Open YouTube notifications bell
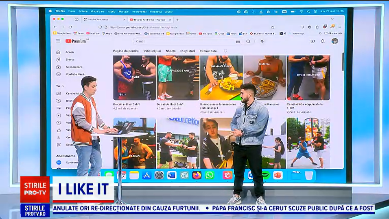This screenshot has width=389, height=219. coord(323,41)
